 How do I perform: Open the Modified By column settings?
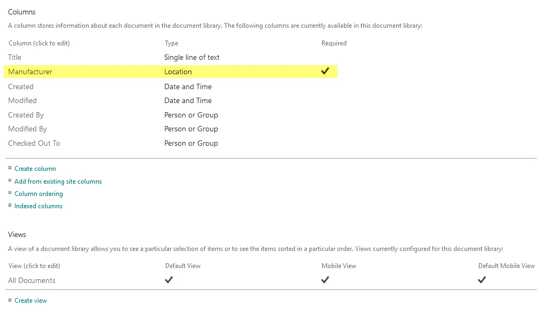click(28, 129)
